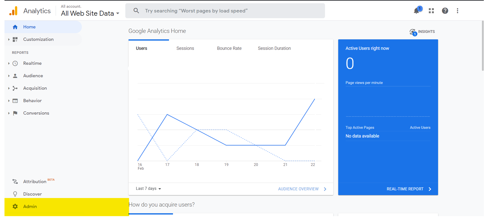Screen dimensions: 484x218
Task: Click the Customization dashboard icon
Action: pyautogui.click(x=15, y=39)
